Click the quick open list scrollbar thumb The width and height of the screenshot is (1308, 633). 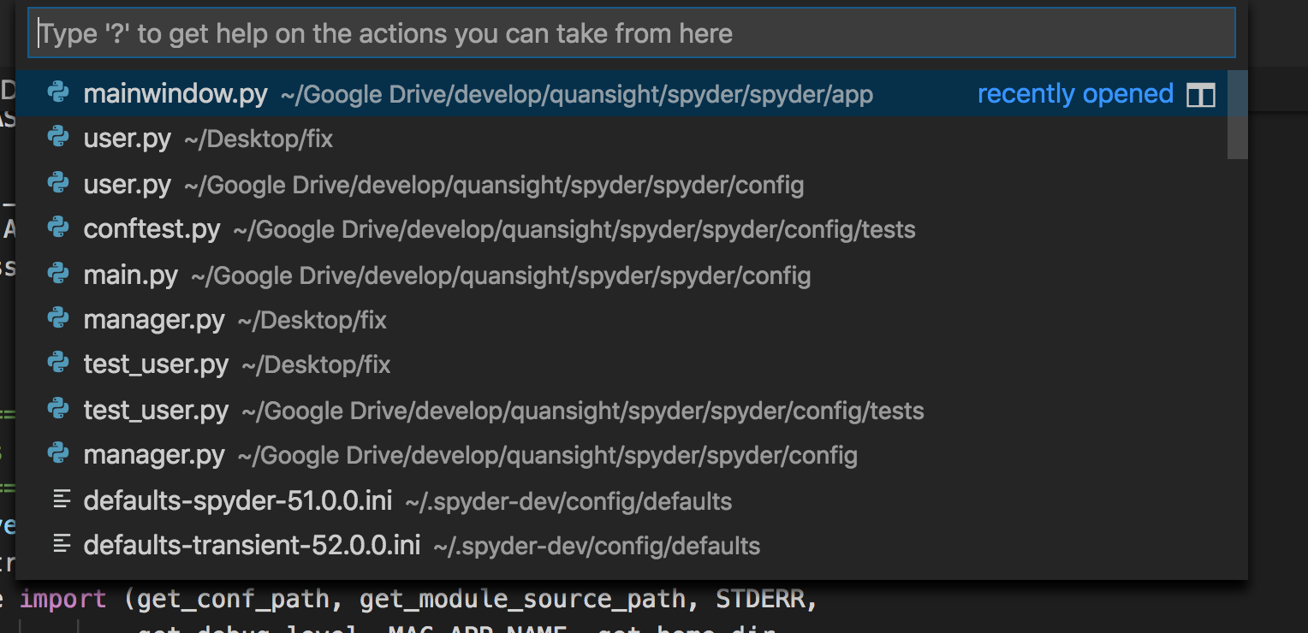pyautogui.click(x=1238, y=115)
